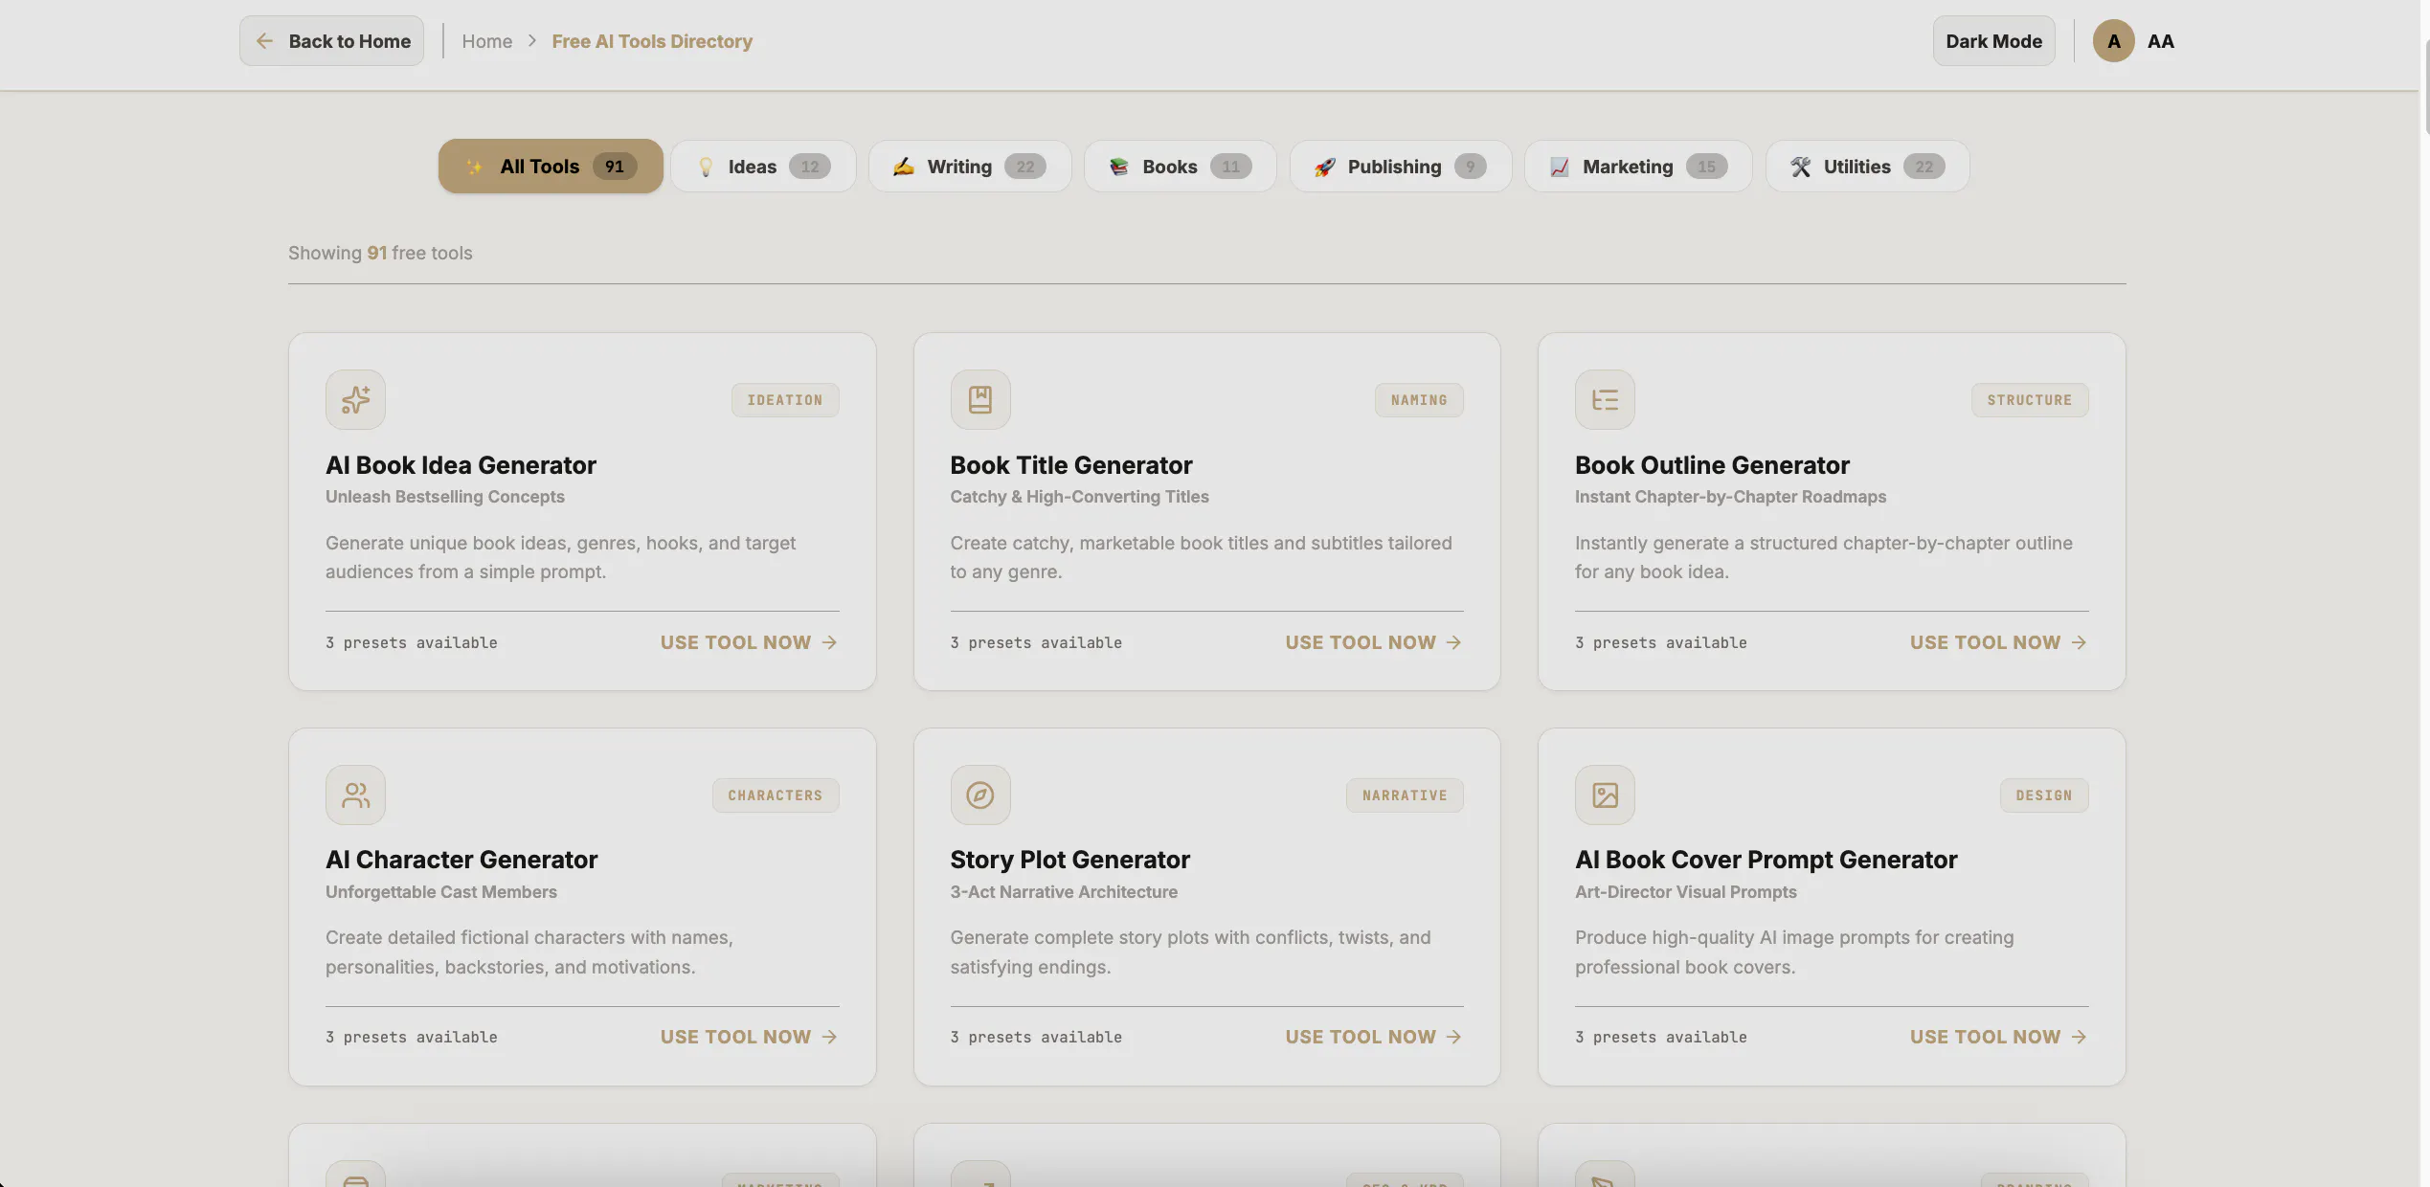Click the AA username text
The width and height of the screenshot is (2430, 1187).
point(2160,41)
